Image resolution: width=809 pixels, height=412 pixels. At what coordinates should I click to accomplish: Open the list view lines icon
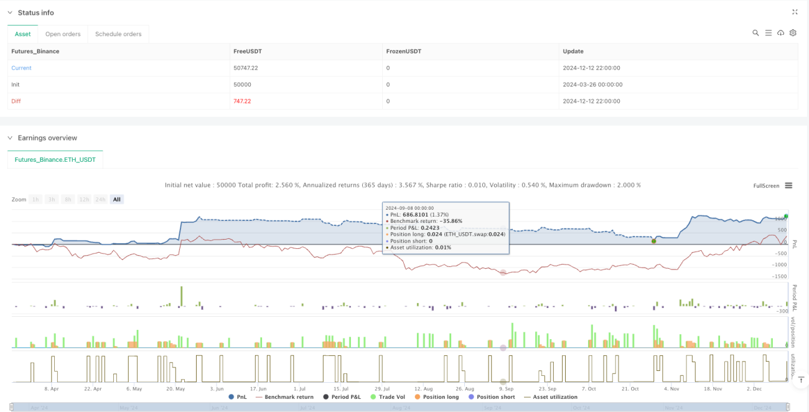point(768,33)
